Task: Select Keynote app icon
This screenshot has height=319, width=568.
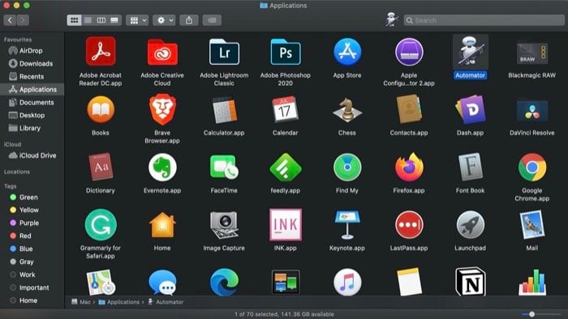Action: click(x=347, y=225)
